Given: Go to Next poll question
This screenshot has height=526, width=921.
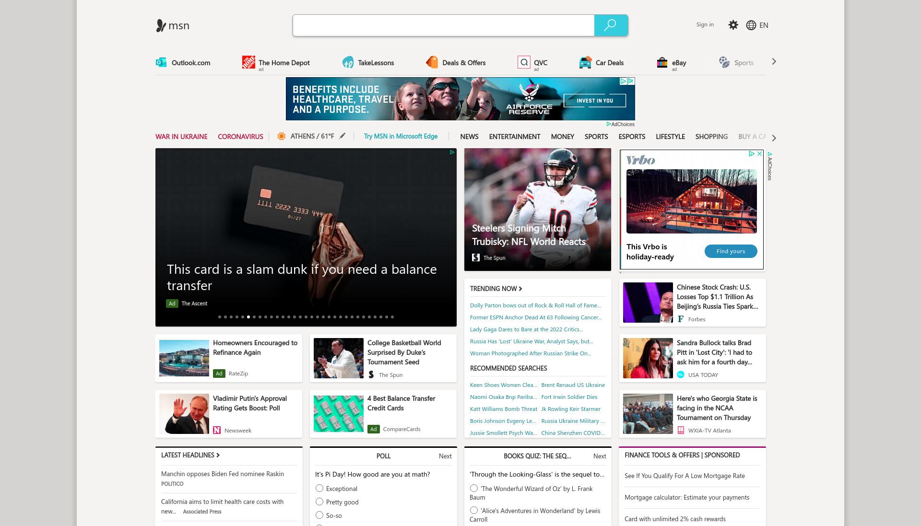Looking at the screenshot, I should (x=445, y=456).
